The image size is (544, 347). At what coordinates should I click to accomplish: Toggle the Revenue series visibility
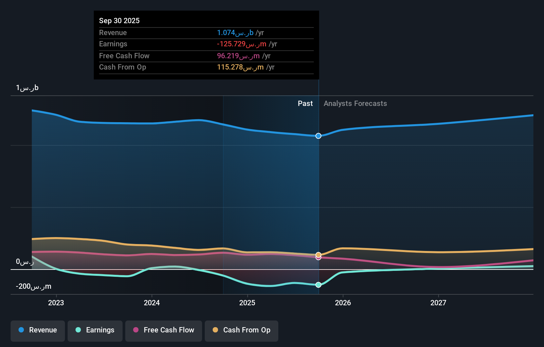(37, 330)
